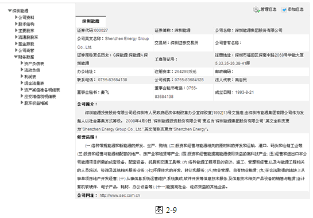Open the 资产减值准备明细表 tree label

[42, 90]
